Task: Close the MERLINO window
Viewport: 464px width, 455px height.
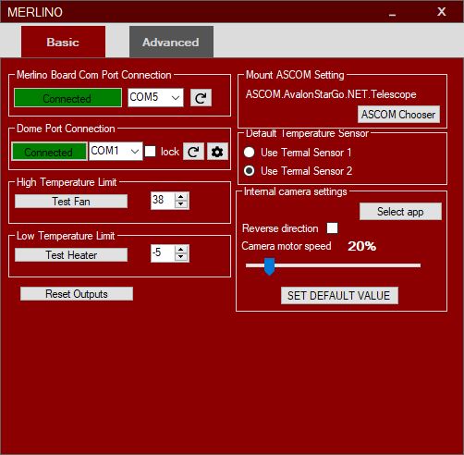Action: point(442,12)
